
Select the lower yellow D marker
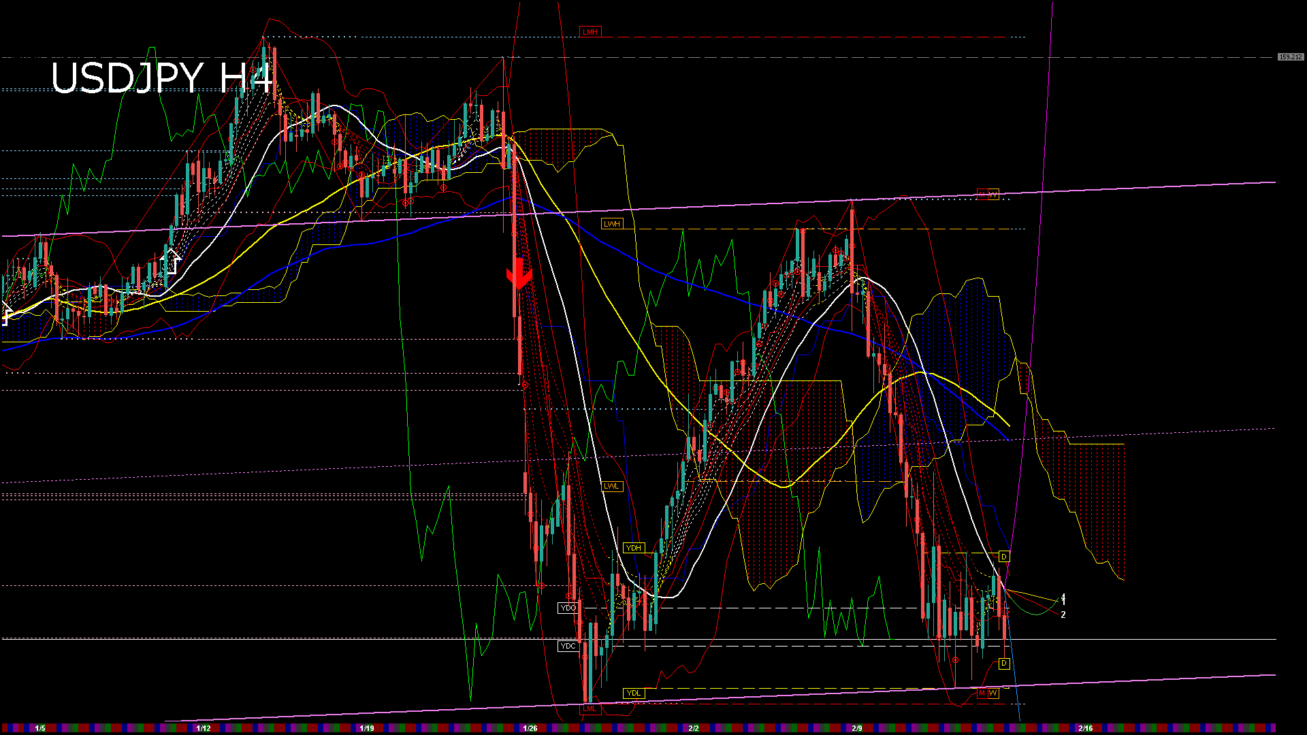[x=1004, y=663]
